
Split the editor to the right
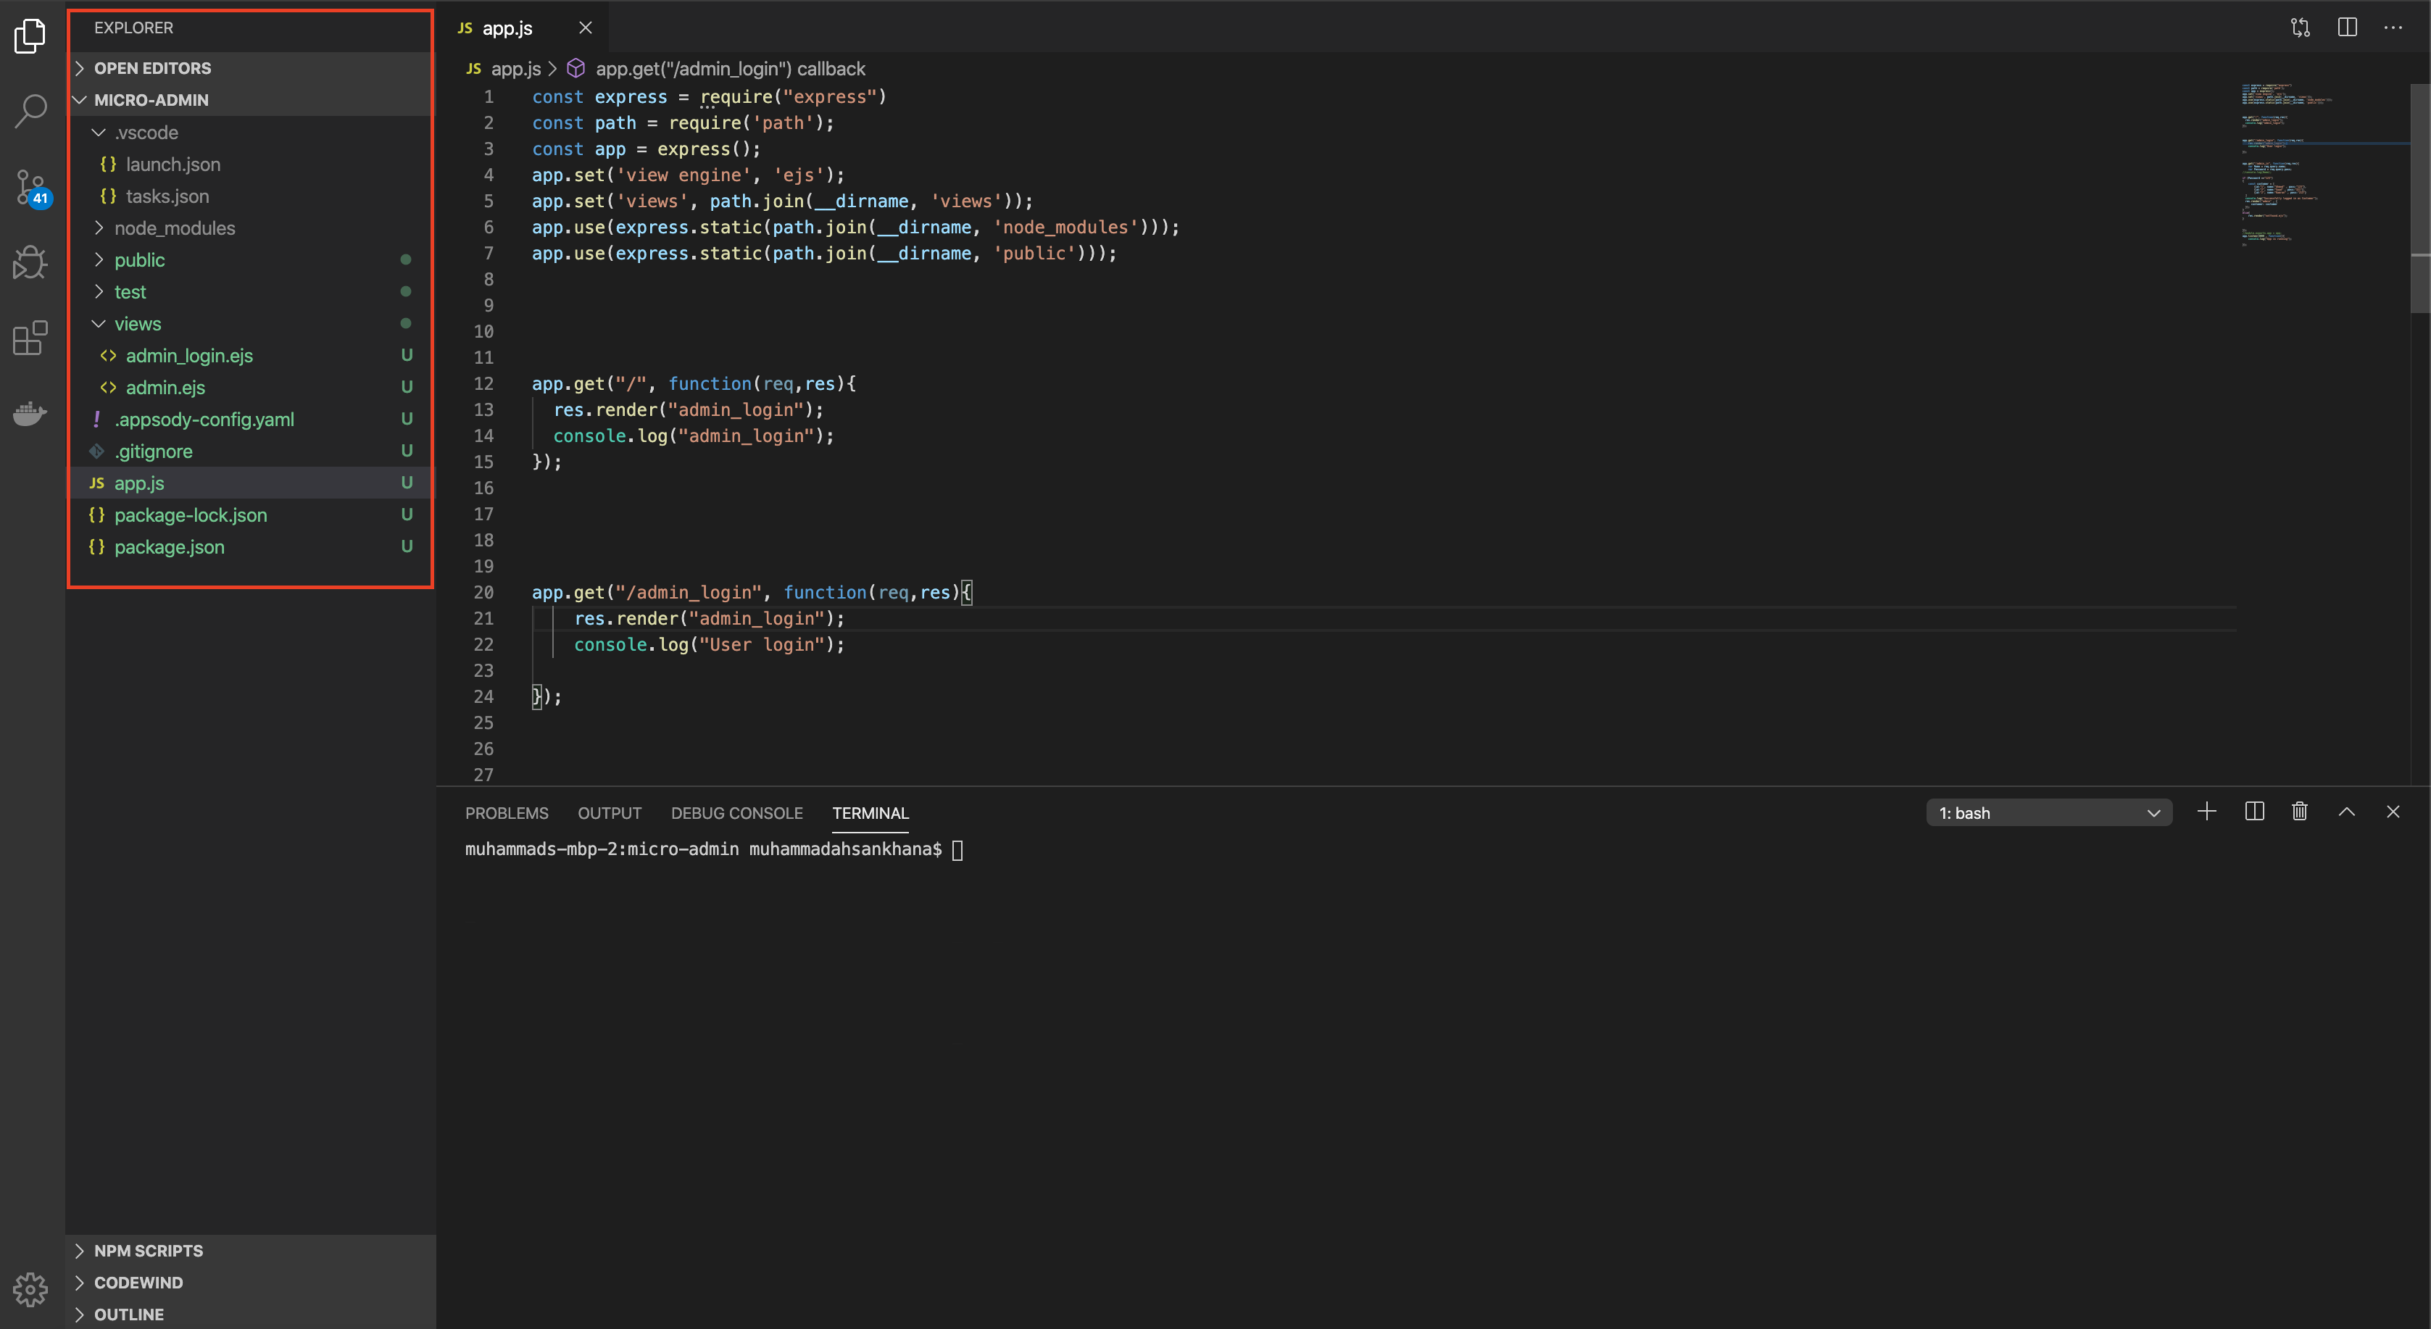[2347, 28]
